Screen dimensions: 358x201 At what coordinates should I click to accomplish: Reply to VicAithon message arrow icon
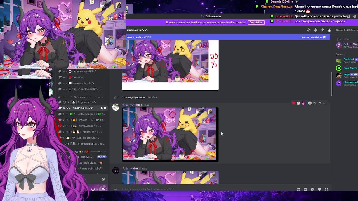[x=315, y=103]
